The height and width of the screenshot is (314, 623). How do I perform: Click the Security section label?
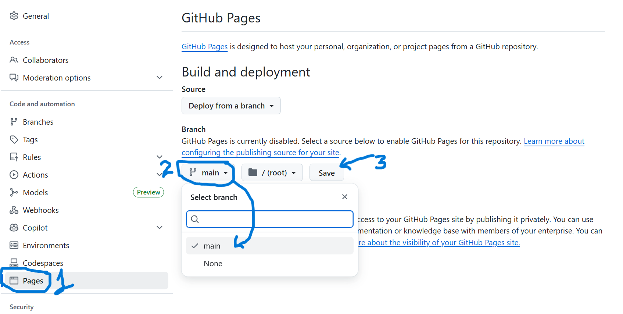[x=22, y=307]
